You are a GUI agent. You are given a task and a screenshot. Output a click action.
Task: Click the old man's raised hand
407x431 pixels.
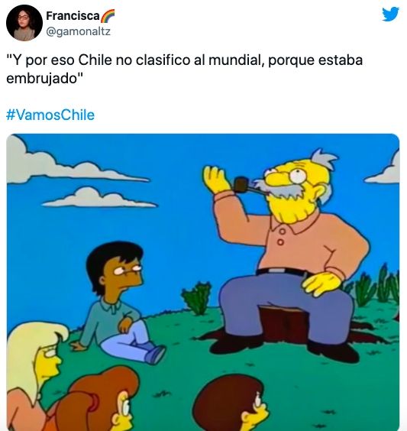[x=216, y=179]
